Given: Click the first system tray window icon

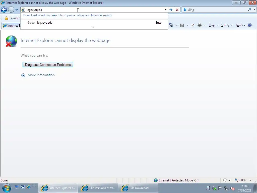Looking at the screenshot, I should [208, 188].
